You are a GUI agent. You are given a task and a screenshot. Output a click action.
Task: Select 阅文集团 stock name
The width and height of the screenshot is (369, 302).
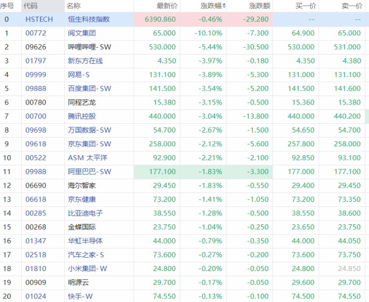82,33
